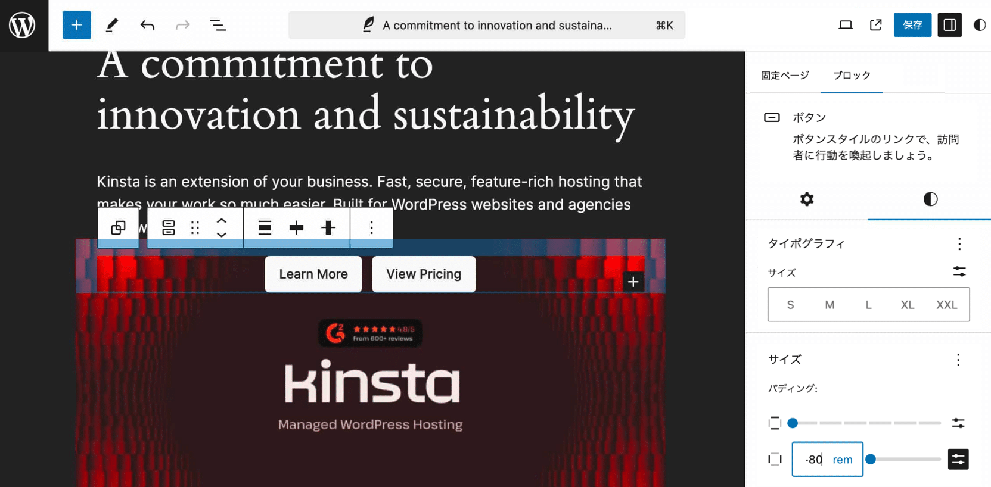Open the document overview list view
The image size is (991, 487).
[x=218, y=25]
